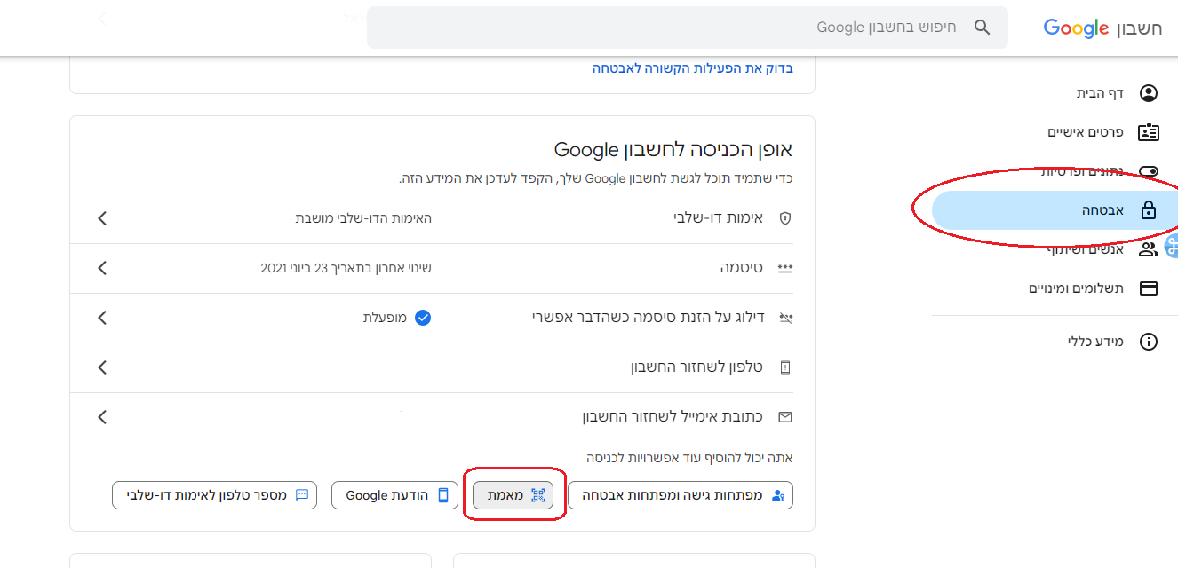Click the passkeys and security keys button

[x=680, y=495]
